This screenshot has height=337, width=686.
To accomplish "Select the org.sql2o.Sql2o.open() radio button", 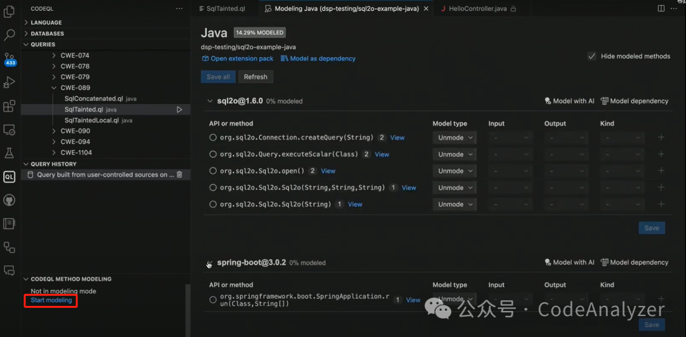I will (213, 171).
